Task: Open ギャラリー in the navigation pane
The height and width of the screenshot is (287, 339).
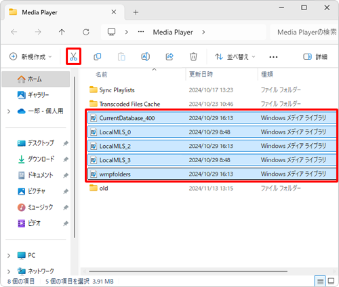Action: click(36, 95)
